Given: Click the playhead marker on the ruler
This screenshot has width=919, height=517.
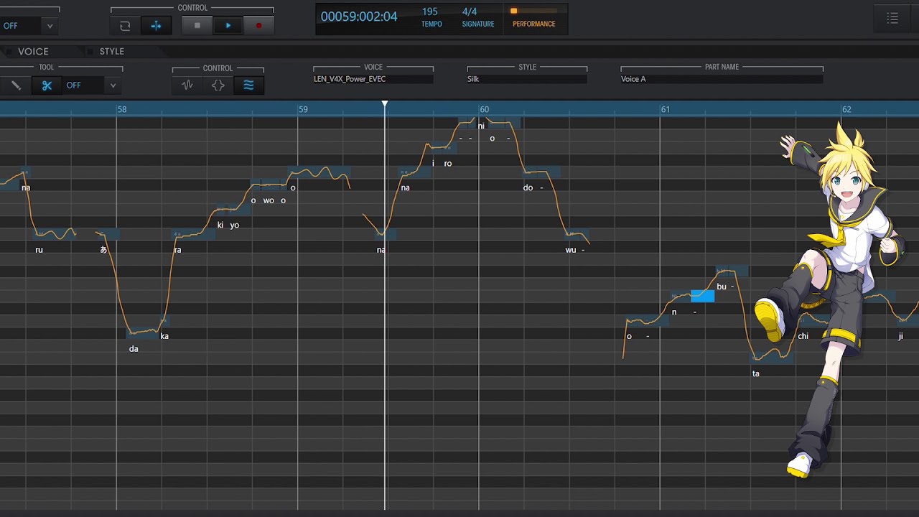Looking at the screenshot, I should pos(385,105).
